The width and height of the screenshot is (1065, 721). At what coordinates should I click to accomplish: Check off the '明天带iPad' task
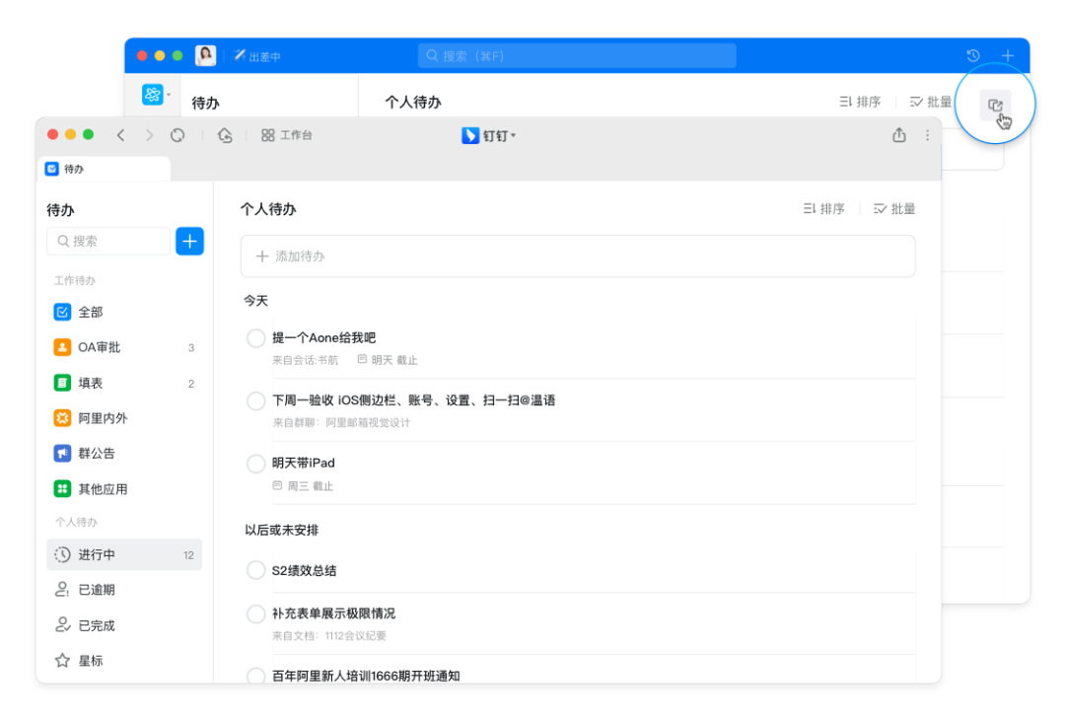pos(255,464)
